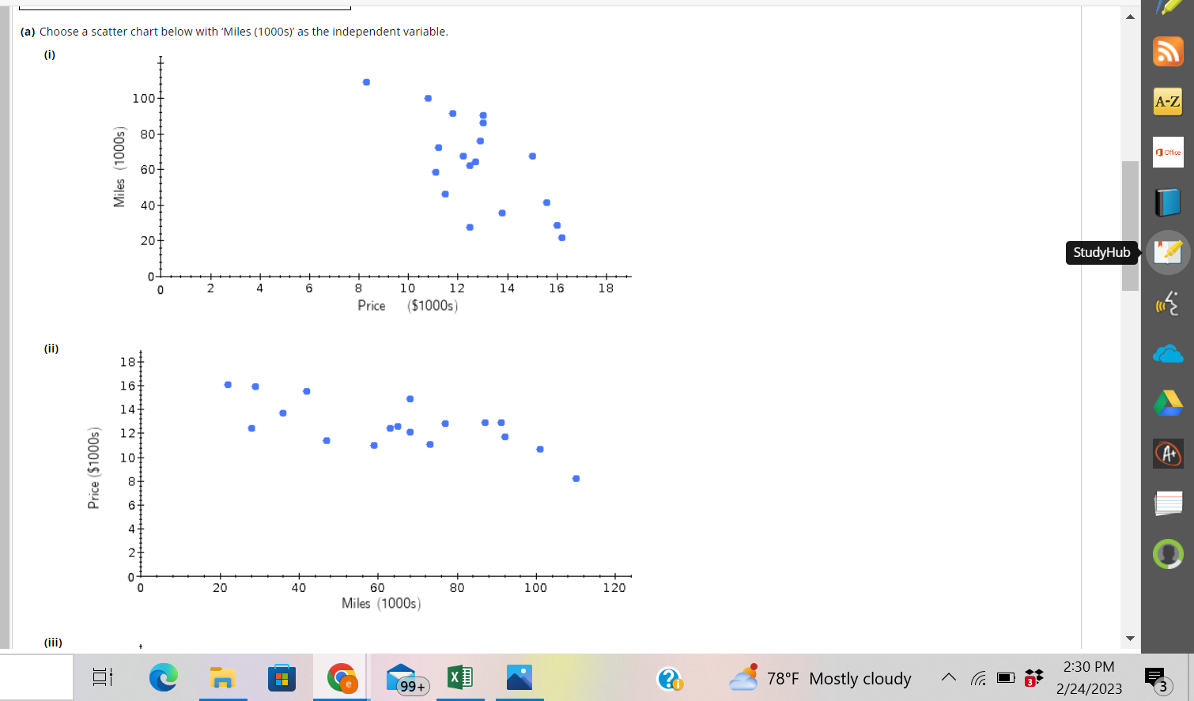Open the flashcards sidebar icon
Image resolution: width=1194 pixels, height=701 pixels.
click(1168, 503)
